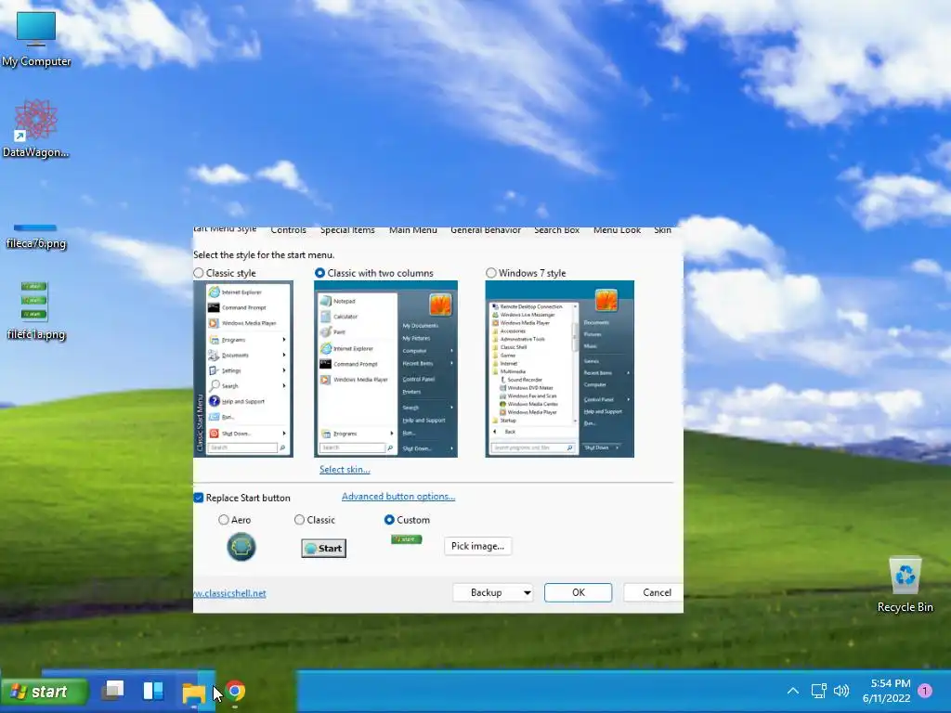Open the volume speaker tray icon
Viewport: 951px width, 713px height.
point(841,691)
